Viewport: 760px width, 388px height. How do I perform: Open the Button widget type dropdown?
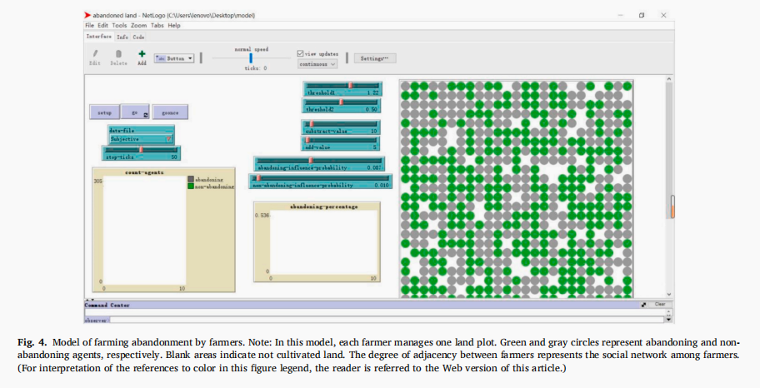pyautogui.click(x=174, y=58)
